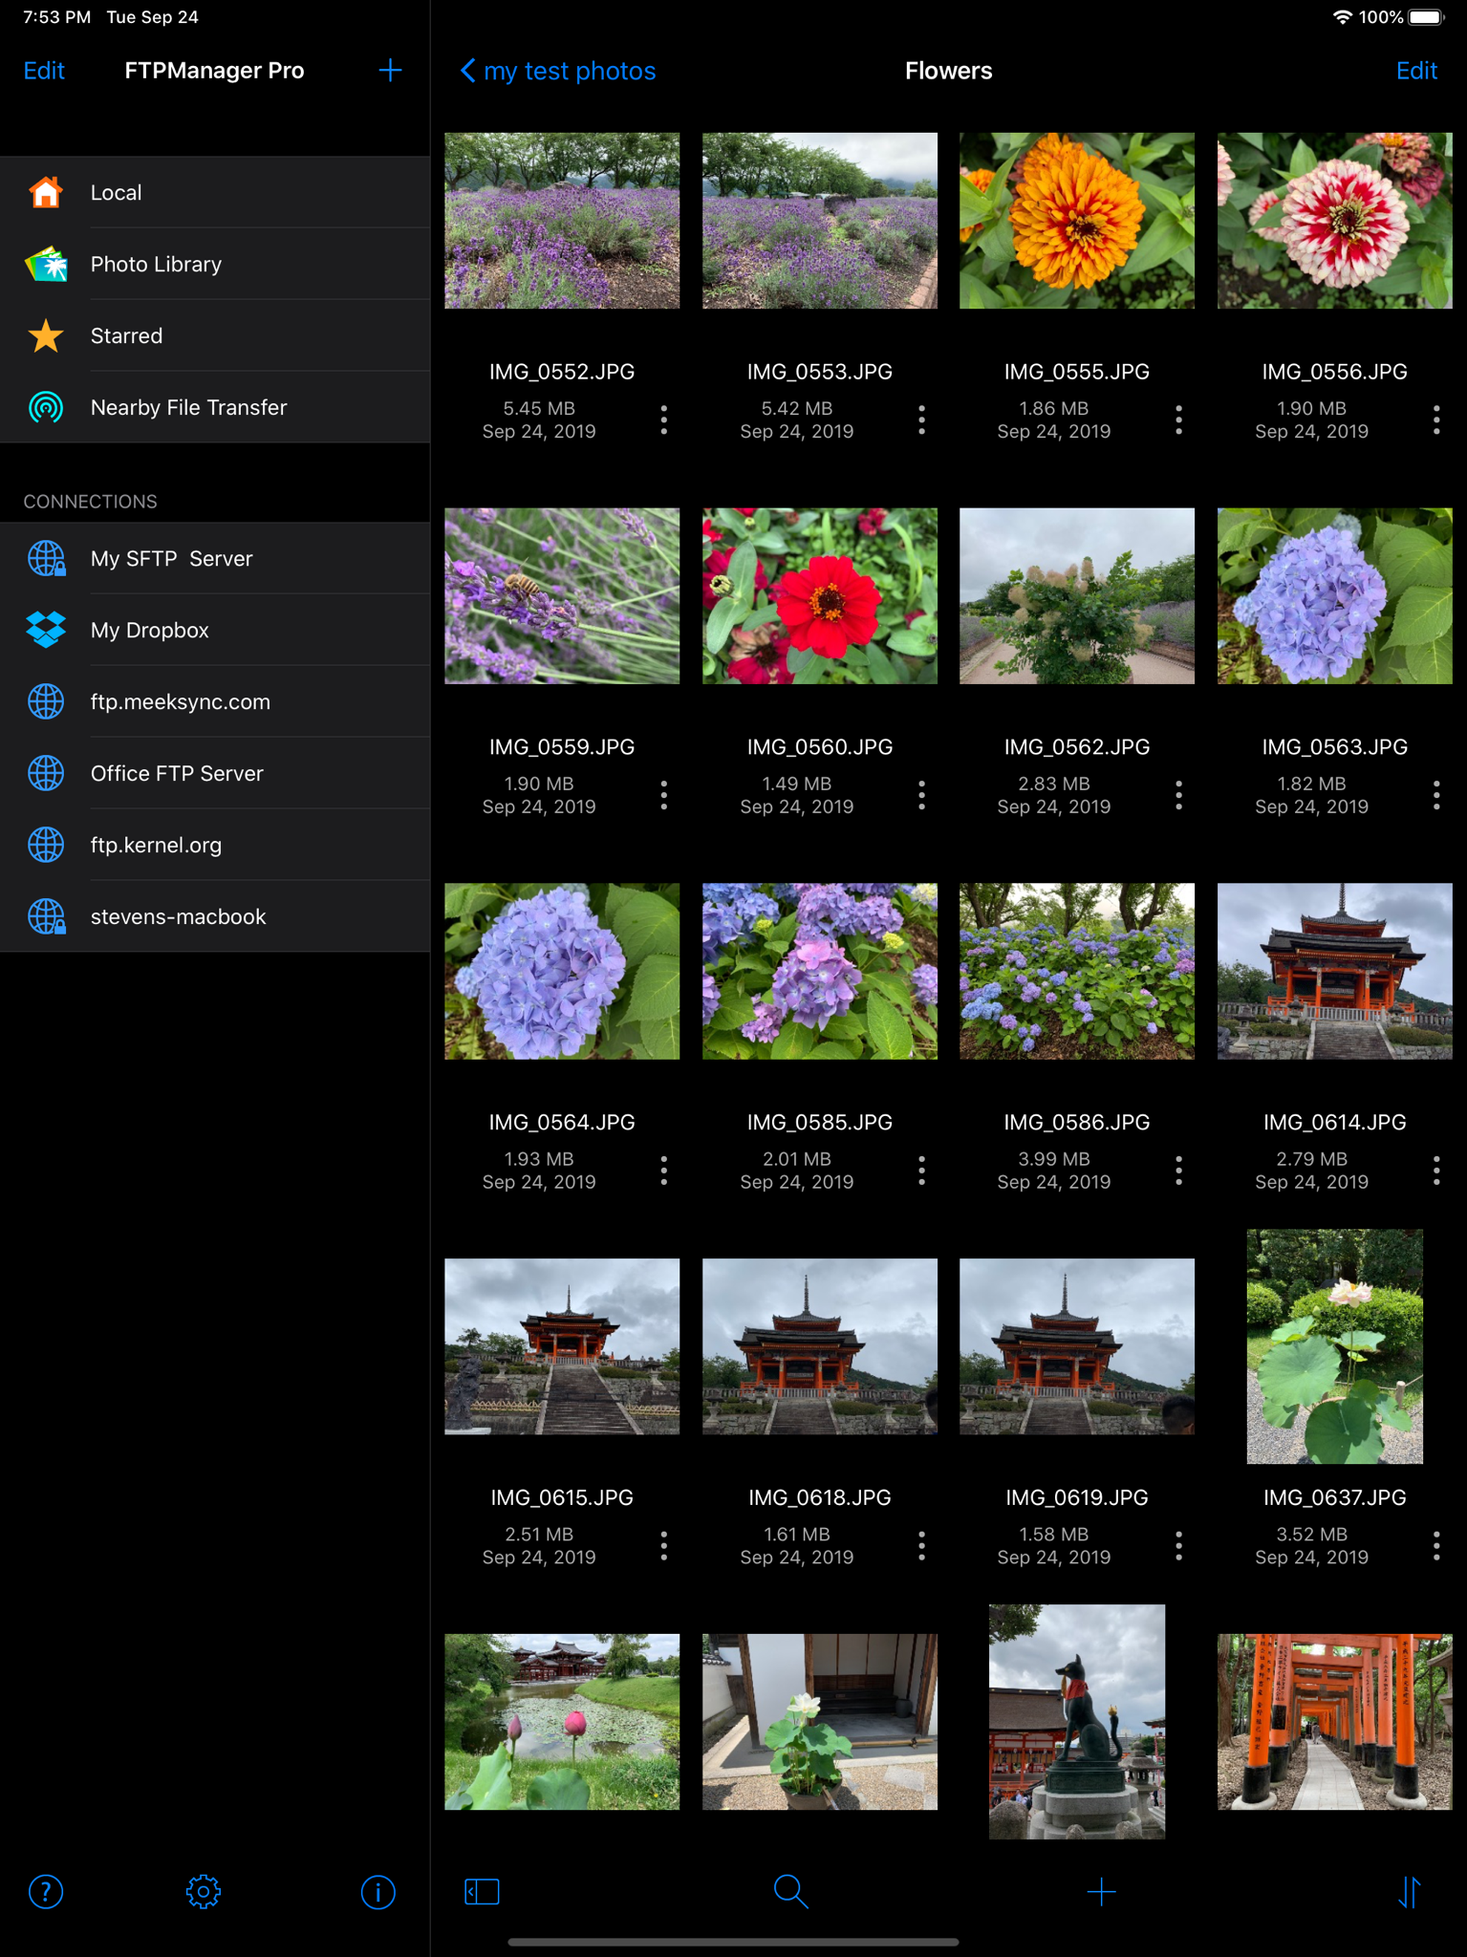Open options menu for IMG_0614.JPG
This screenshot has width=1467, height=1957.
1436,1171
